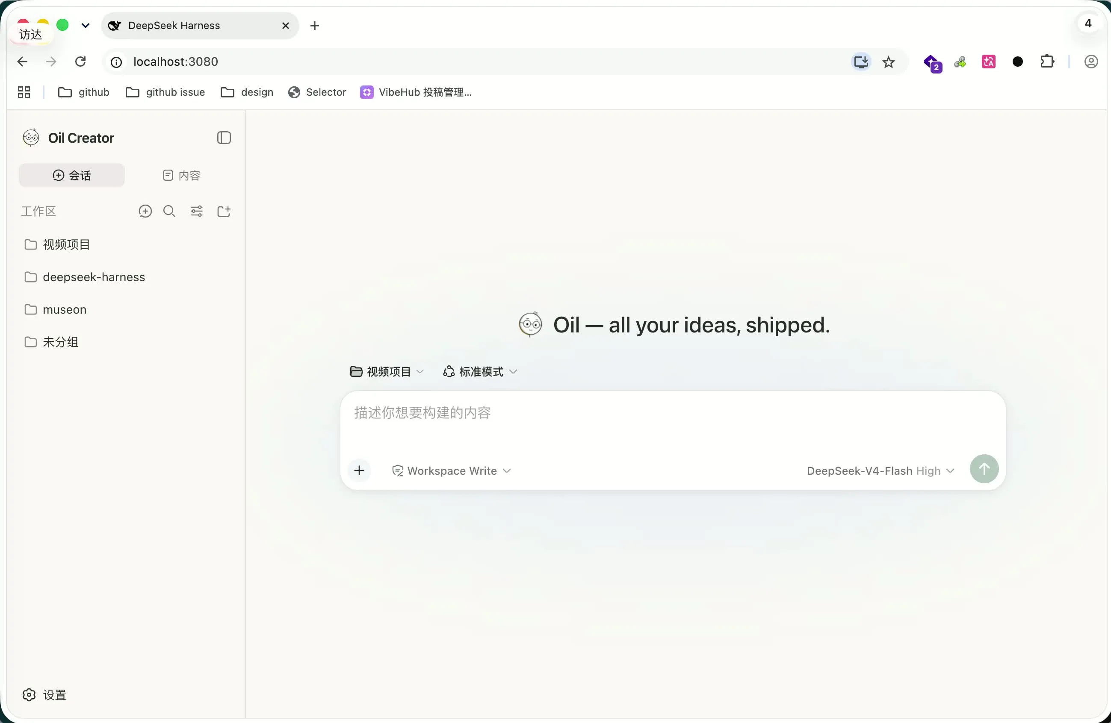Go back with the browser back arrow
This screenshot has width=1111, height=723.
(22, 62)
